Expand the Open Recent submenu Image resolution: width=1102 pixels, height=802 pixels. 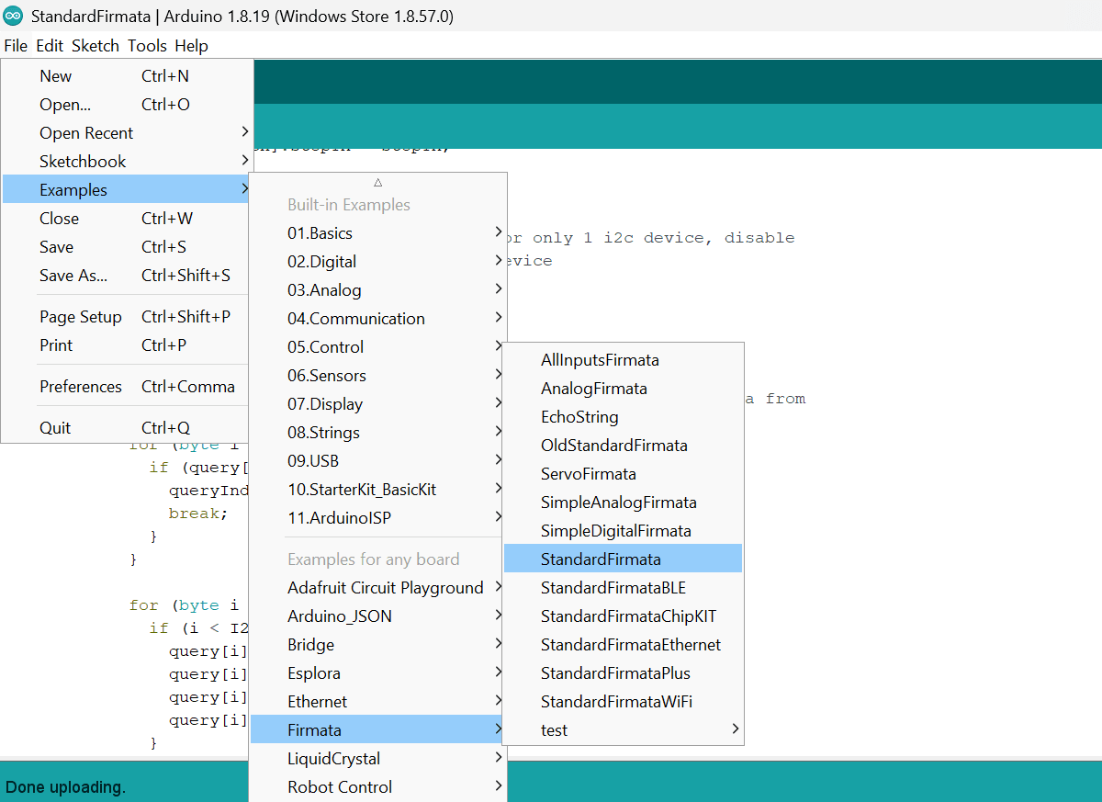(x=86, y=132)
